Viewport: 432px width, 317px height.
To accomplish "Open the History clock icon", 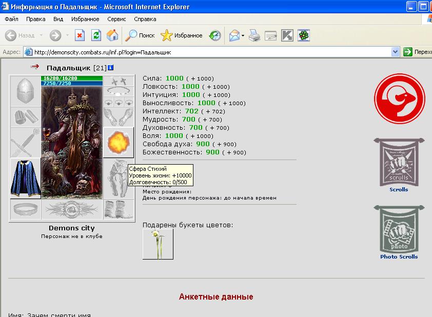I will (215, 35).
